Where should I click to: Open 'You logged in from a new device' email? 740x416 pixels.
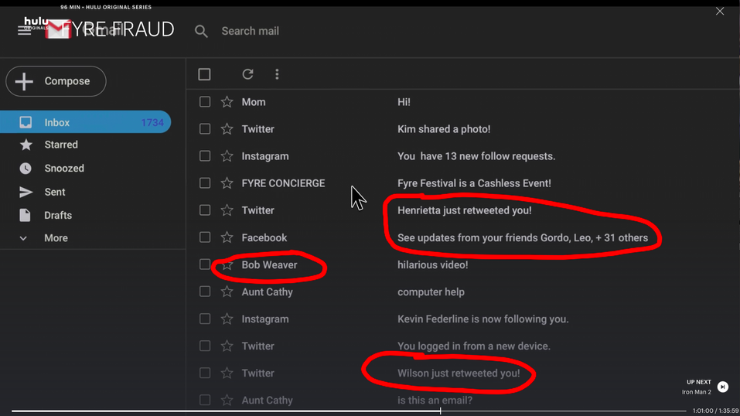click(474, 346)
